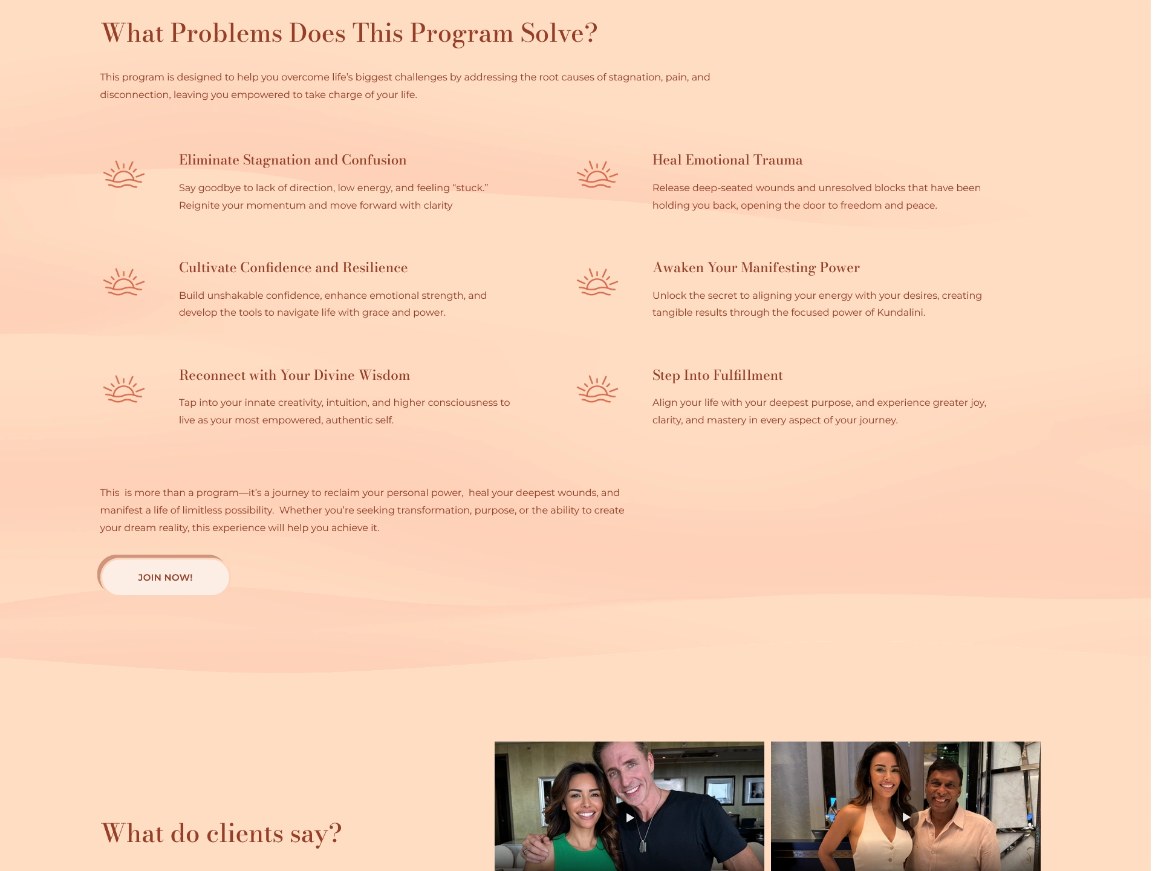Play the testimonial video with woman in white vest
Screen dimensions: 1161x871
click(906, 817)
